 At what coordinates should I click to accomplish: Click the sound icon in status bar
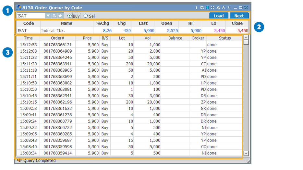pyautogui.click(x=19, y=160)
